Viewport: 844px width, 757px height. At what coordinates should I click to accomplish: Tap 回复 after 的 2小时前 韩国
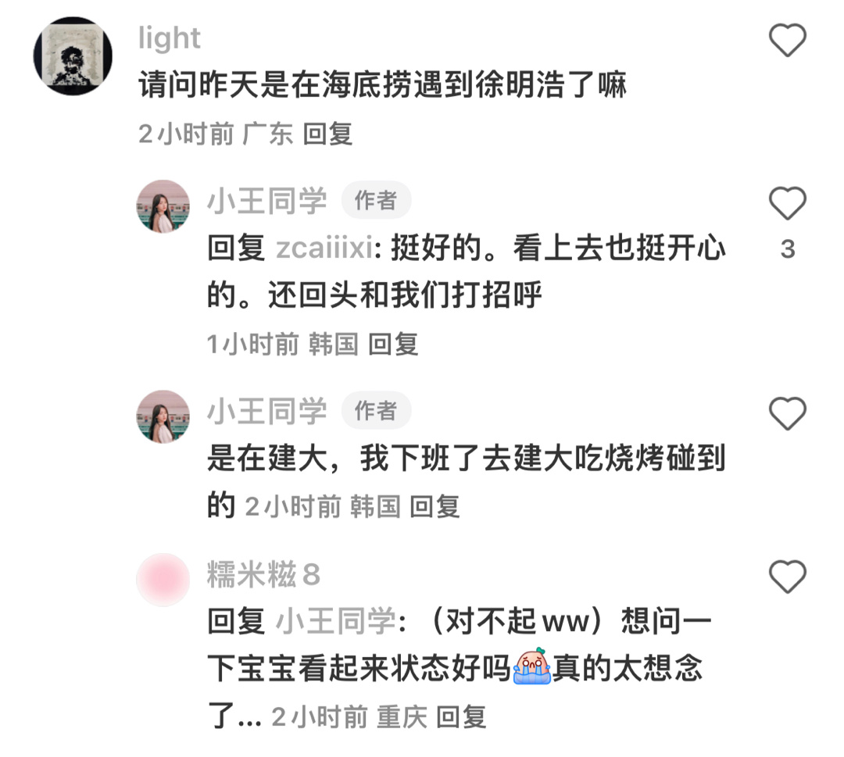435,507
